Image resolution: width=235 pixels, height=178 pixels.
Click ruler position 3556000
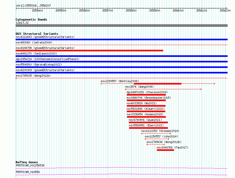[x=178, y=11]
